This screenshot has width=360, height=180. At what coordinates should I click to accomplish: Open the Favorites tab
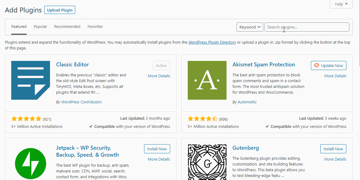tap(95, 27)
